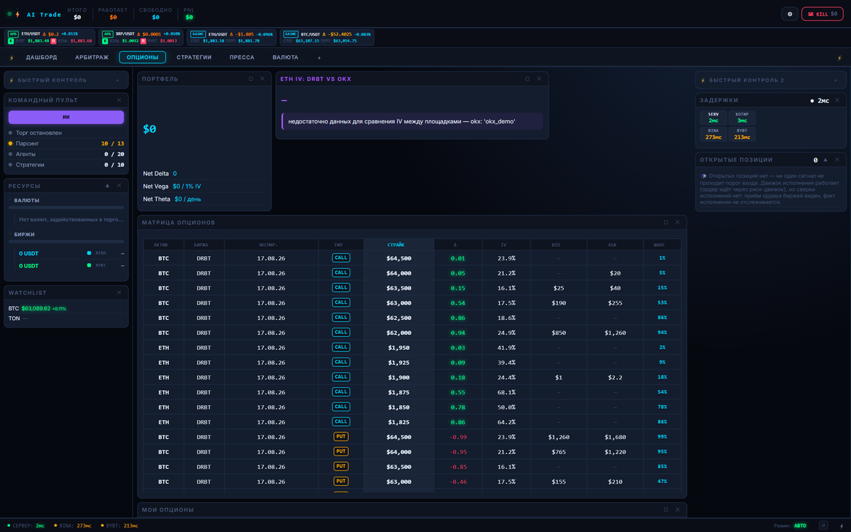Maximize the ПОРТФЕЛЬ panel
Viewport: 851px width, 532px height.
pos(250,79)
